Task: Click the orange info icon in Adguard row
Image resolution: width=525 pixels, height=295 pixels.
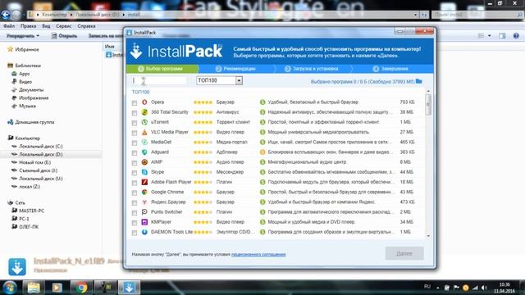Action: coord(262,152)
